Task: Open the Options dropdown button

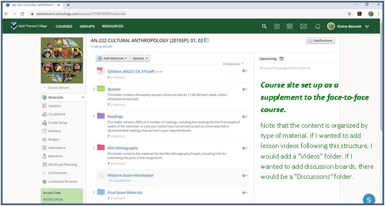Action: [x=140, y=58]
